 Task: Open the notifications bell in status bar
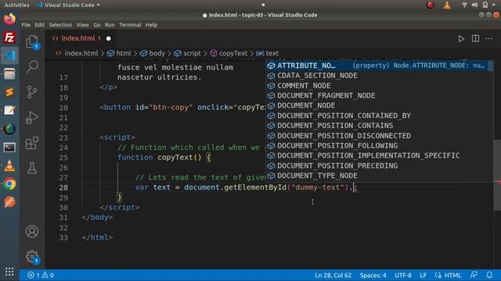(x=489, y=275)
